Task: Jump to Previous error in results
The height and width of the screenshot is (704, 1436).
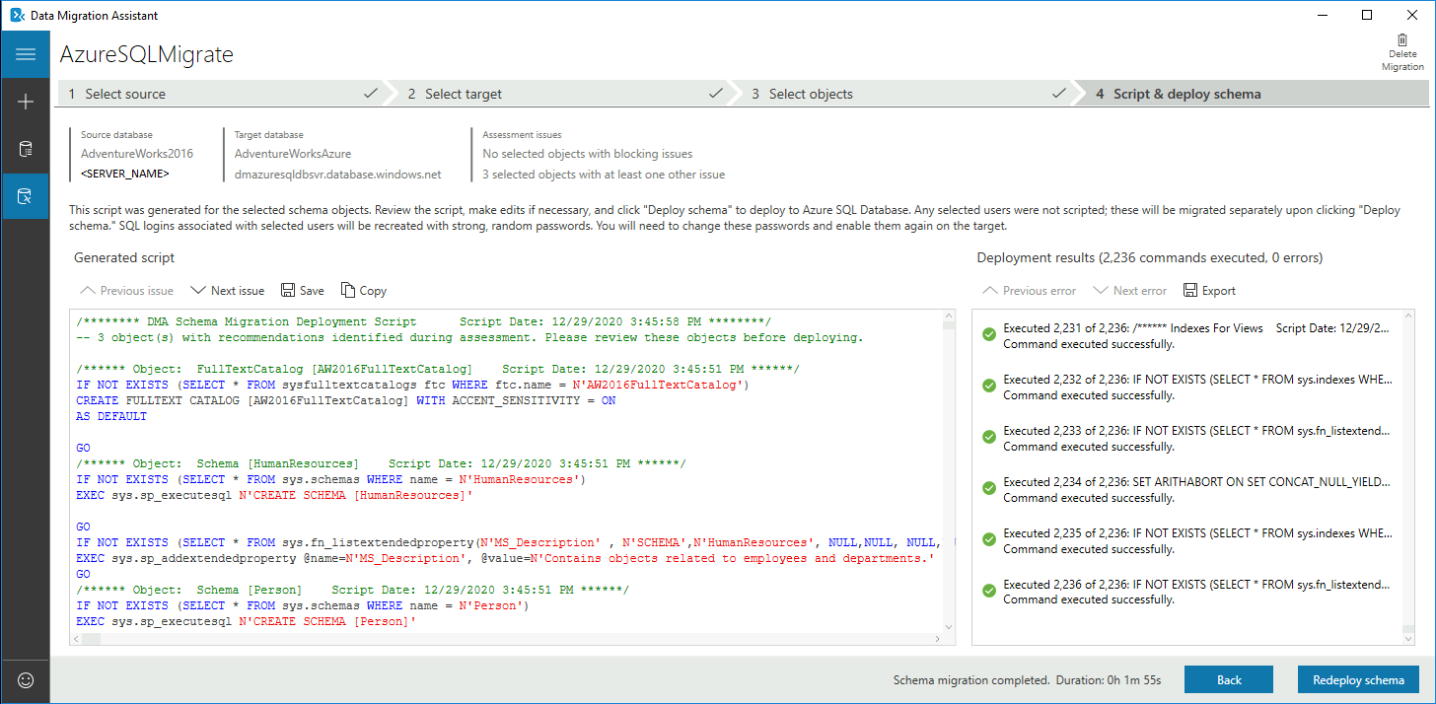Action: [x=1030, y=291]
